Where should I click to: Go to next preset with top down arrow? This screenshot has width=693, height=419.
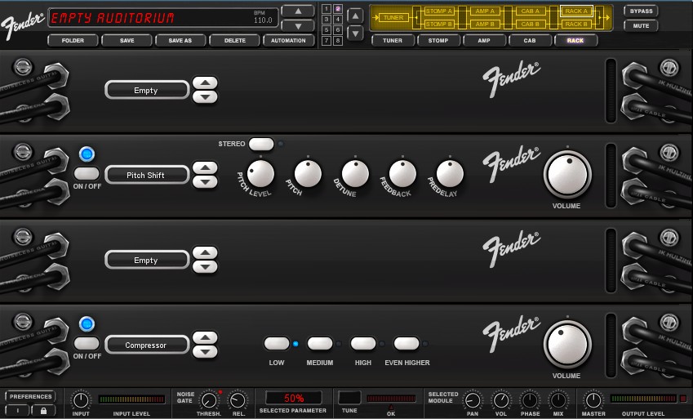point(298,26)
